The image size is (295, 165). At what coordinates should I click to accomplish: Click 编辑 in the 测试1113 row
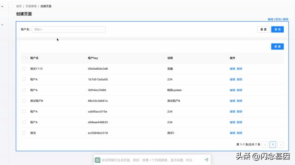232,69
